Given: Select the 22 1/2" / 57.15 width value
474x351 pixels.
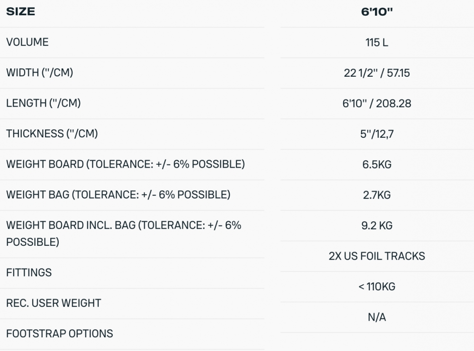Looking at the screenshot, I should click(377, 73).
